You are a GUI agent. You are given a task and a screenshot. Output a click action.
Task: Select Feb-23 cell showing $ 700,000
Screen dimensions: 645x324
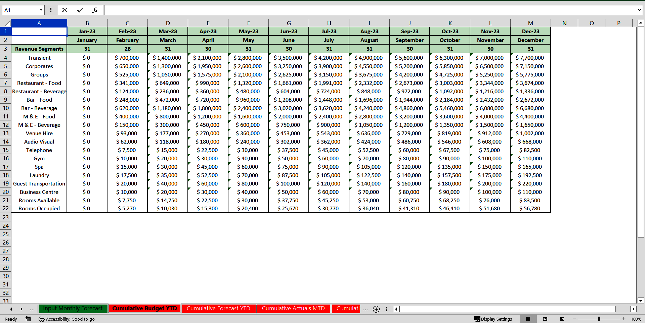click(127, 58)
